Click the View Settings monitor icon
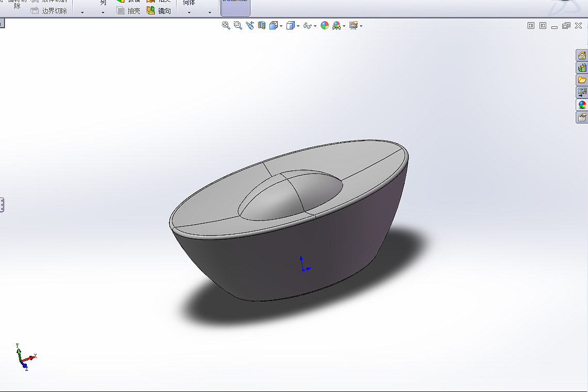Image resolution: width=588 pixels, height=392 pixels. [x=353, y=25]
